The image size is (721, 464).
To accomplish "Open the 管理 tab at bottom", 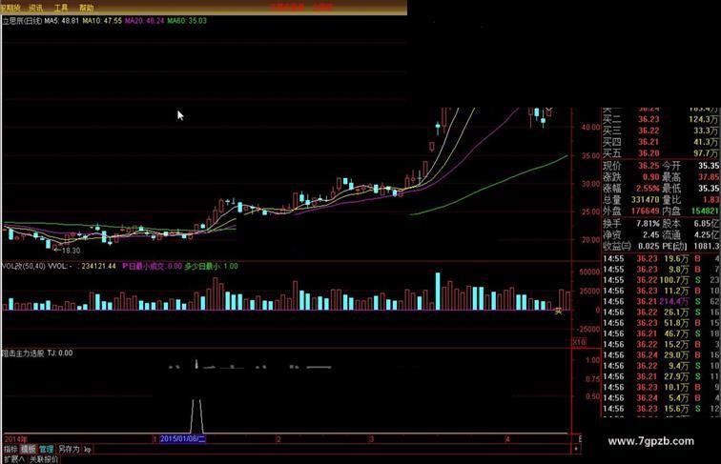I will [x=46, y=449].
